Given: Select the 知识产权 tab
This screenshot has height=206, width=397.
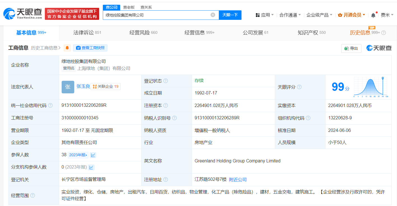Looking at the screenshot, I should tap(312, 33).
